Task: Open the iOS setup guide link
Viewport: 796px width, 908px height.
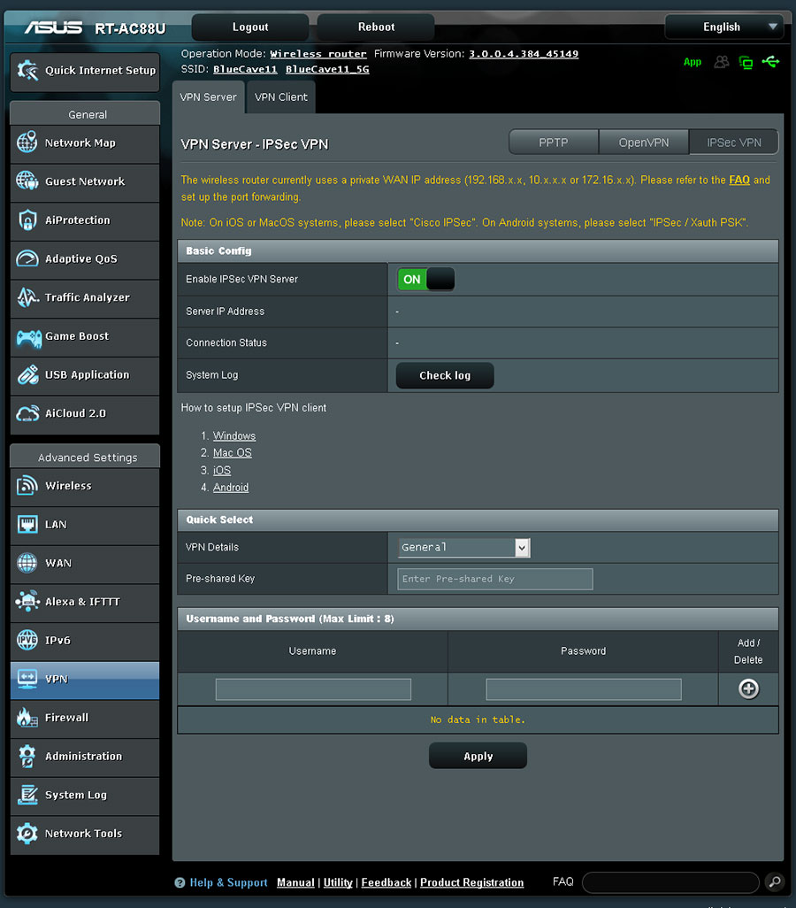Action: pyautogui.click(x=222, y=470)
